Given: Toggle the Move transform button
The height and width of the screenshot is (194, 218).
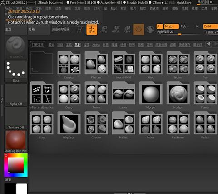Looking at the screenshot, I should tap(104, 30).
